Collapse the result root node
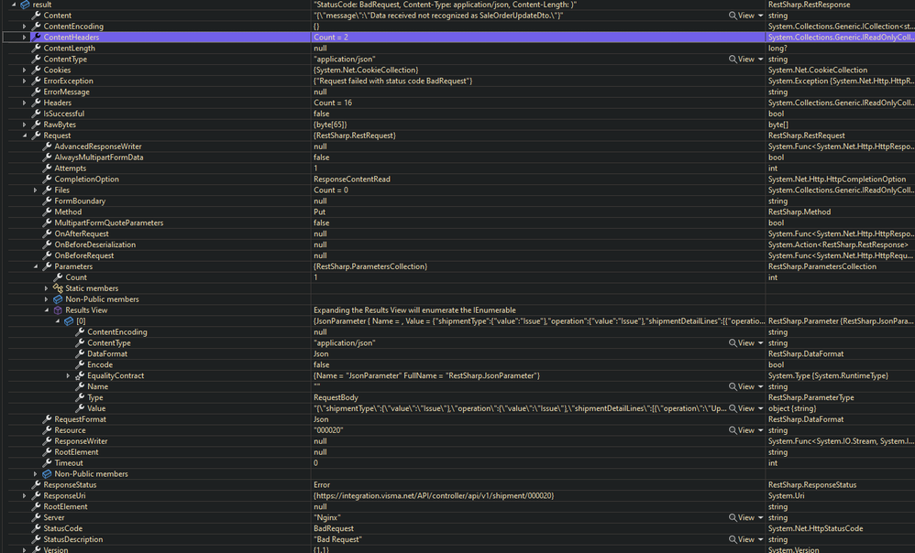 [14, 5]
